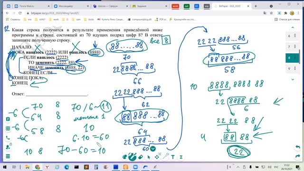Undo last whiteboard action
Screen dimensions: 304x171
click(298, 147)
